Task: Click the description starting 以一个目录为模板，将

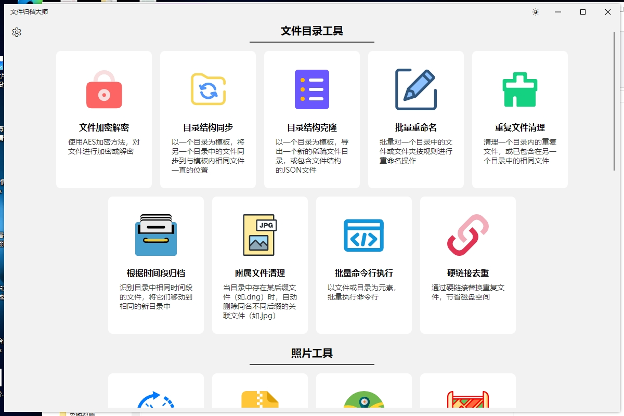Action: (208, 156)
